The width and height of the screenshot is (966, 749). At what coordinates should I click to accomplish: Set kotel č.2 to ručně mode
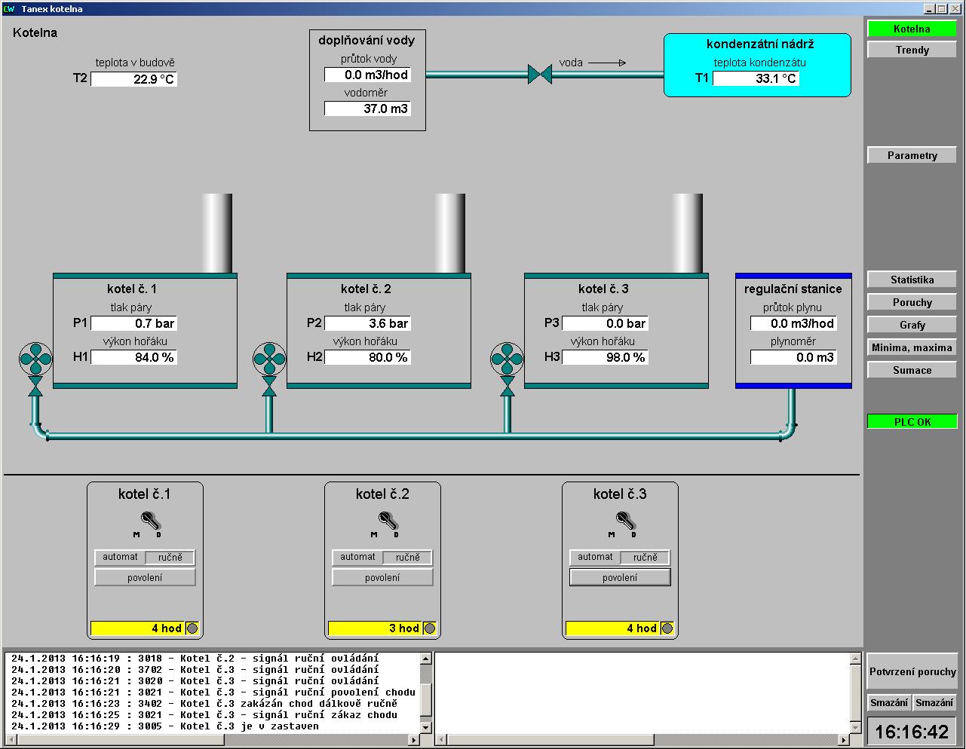[408, 558]
